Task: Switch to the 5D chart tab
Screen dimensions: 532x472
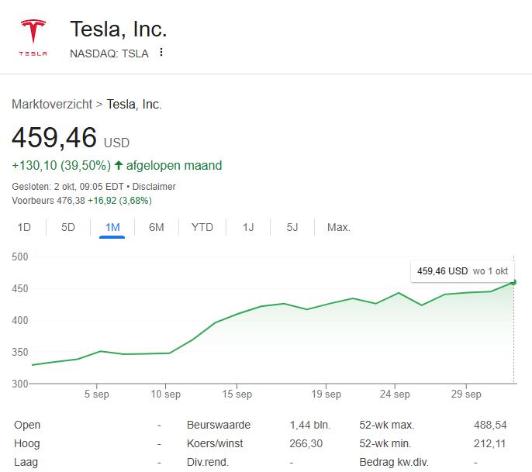Action: point(68,227)
